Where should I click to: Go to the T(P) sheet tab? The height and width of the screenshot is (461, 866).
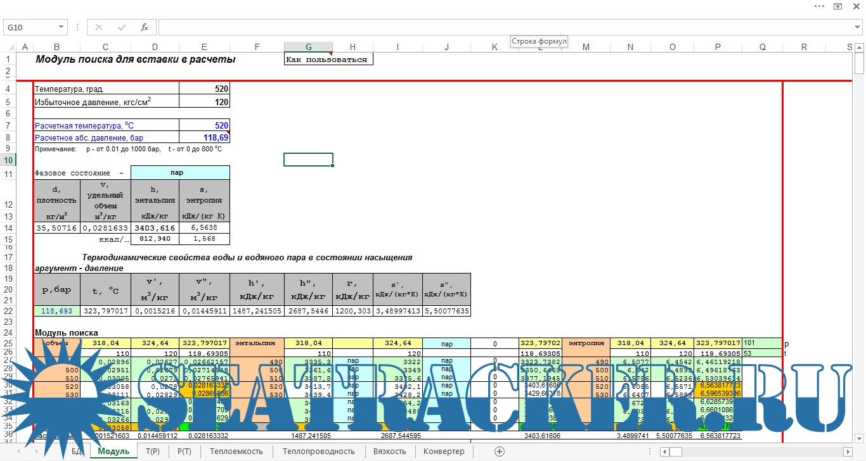click(152, 452)
